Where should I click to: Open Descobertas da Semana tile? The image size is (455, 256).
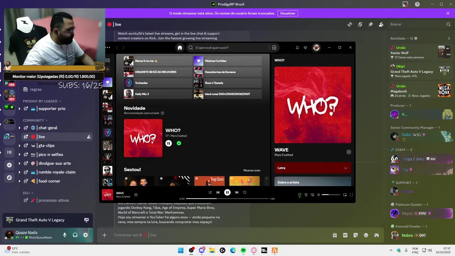point(228,72)
